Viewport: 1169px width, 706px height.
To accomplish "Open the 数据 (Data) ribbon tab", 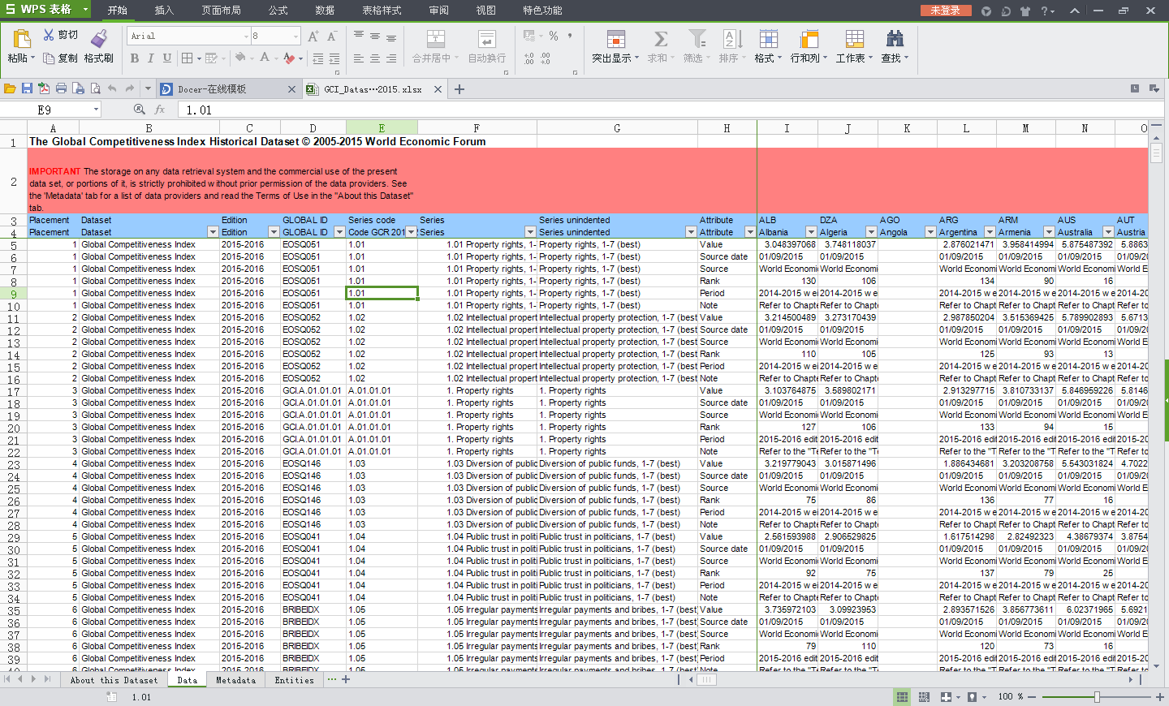I will point(325,10).
